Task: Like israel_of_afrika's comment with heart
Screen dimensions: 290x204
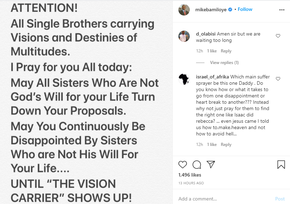Action: (278, 79)
